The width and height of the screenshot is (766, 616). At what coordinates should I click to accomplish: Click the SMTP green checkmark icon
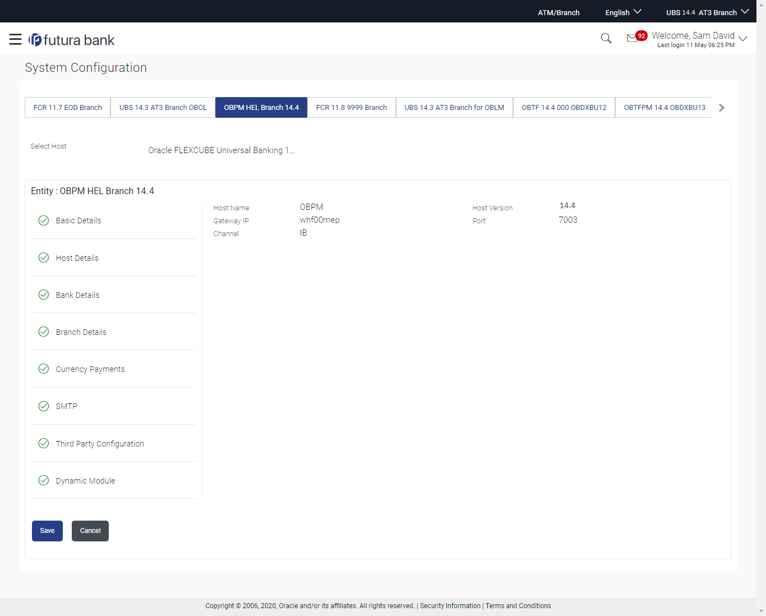pyautogui.click(x=43, y=406)
